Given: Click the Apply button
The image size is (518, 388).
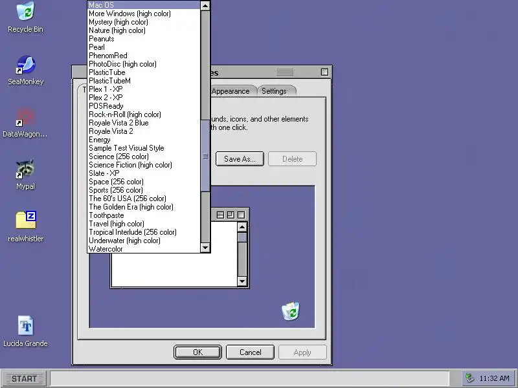Looking at the screenshot, I should (x=302, y=352).
